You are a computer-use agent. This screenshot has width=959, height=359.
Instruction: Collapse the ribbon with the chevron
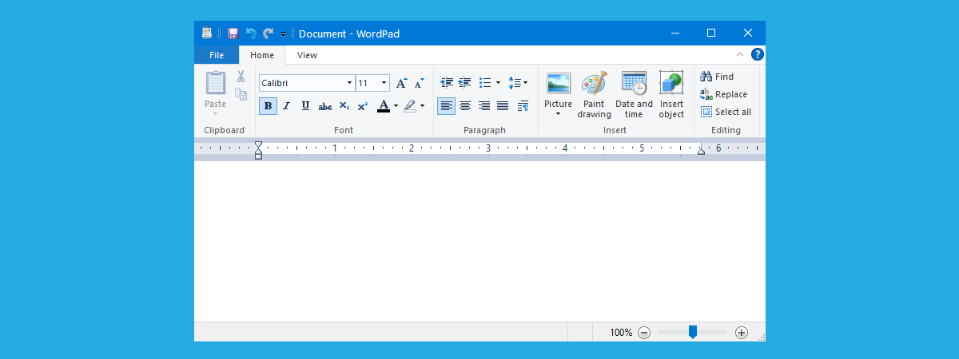[739, 54]
